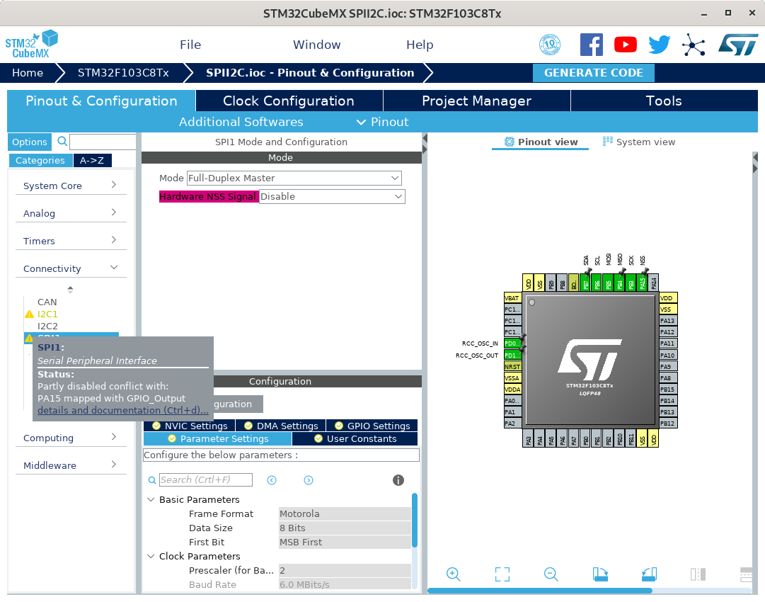The height and width of the screenshot is (602, 765).
Task: Expand the System Core category
Action: pyautogui.click(x=71, y=186)
